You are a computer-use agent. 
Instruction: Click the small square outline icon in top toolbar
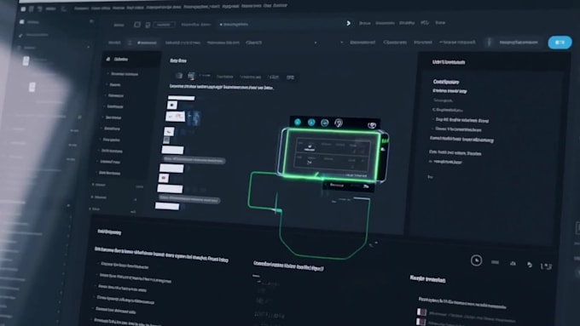click(x=137, y=25)
